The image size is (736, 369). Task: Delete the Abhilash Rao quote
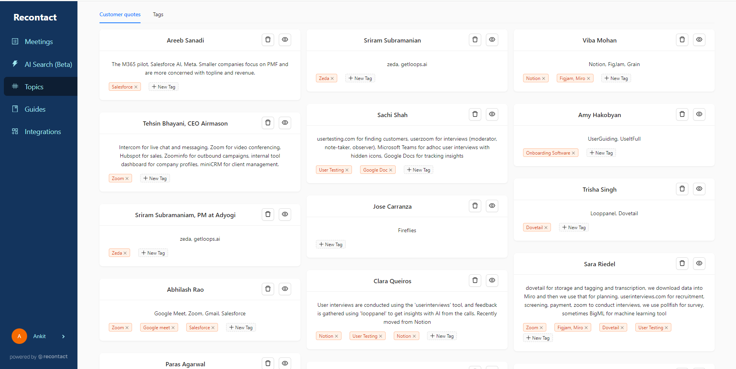click(268, 289)
